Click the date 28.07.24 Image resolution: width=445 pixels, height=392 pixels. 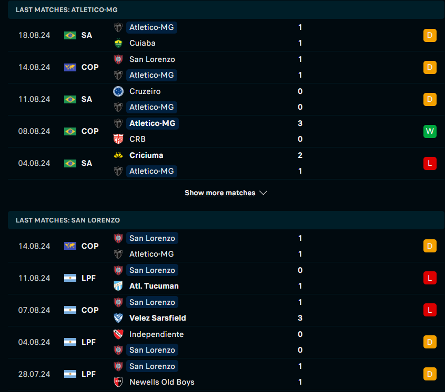coord(34,374)
